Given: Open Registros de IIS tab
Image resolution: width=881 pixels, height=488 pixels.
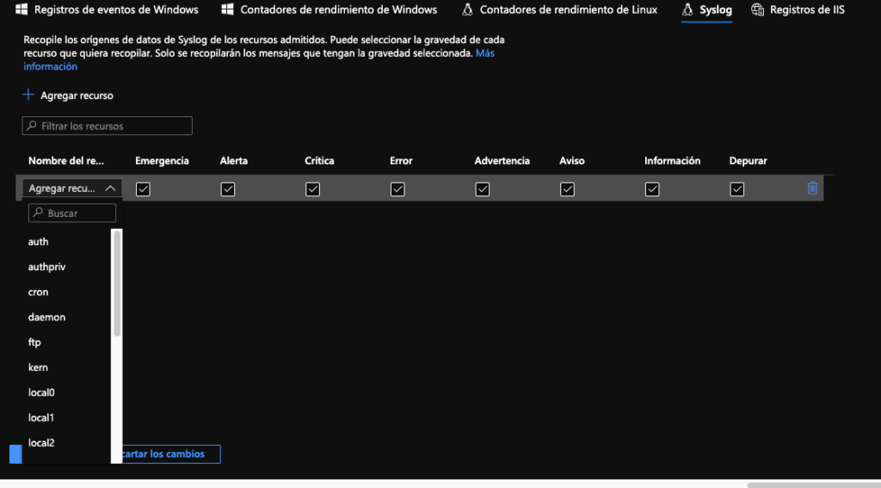Looking at the screenshot, I should pos(798,9).
